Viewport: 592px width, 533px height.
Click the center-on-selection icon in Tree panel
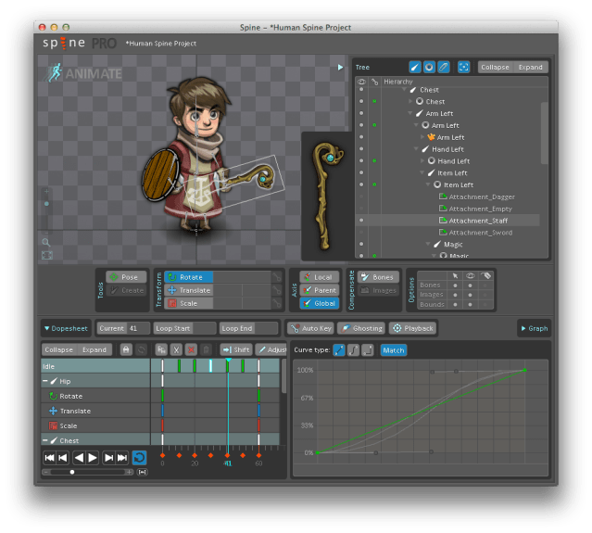(463, 67)
